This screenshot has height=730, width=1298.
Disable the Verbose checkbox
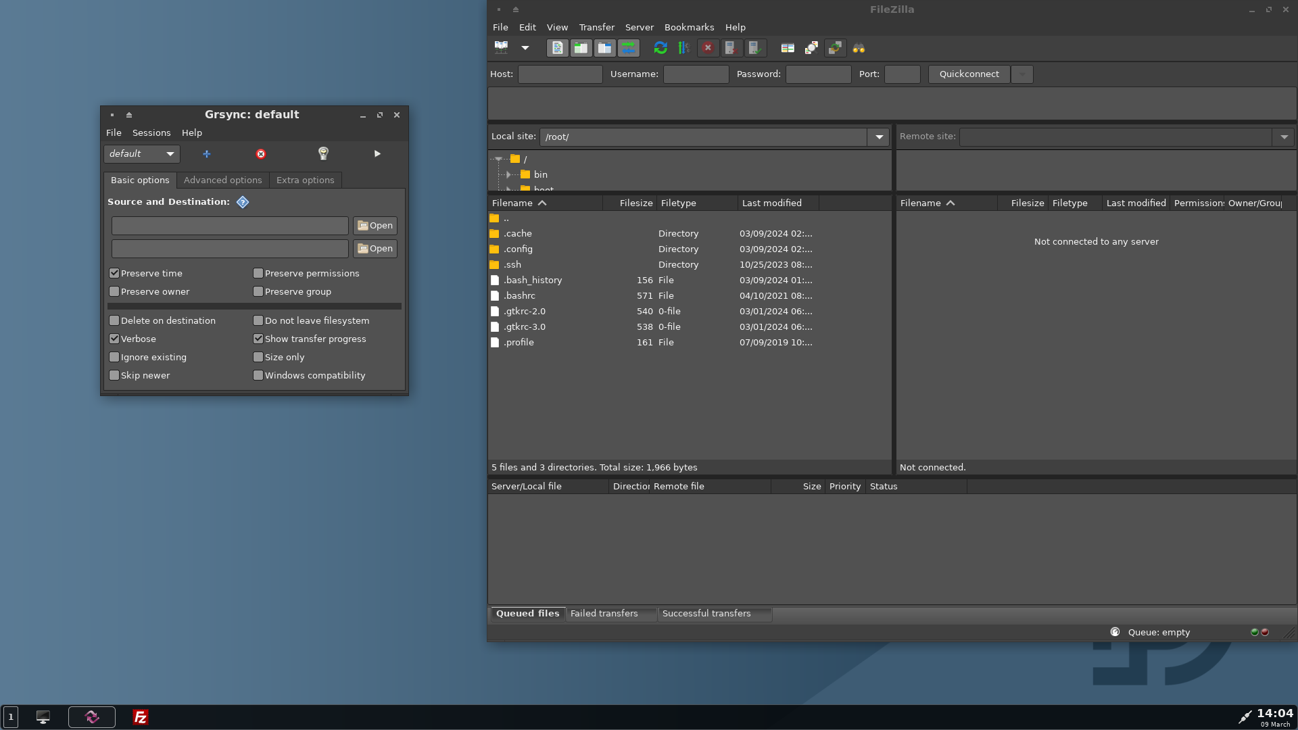tap(114, 339)
